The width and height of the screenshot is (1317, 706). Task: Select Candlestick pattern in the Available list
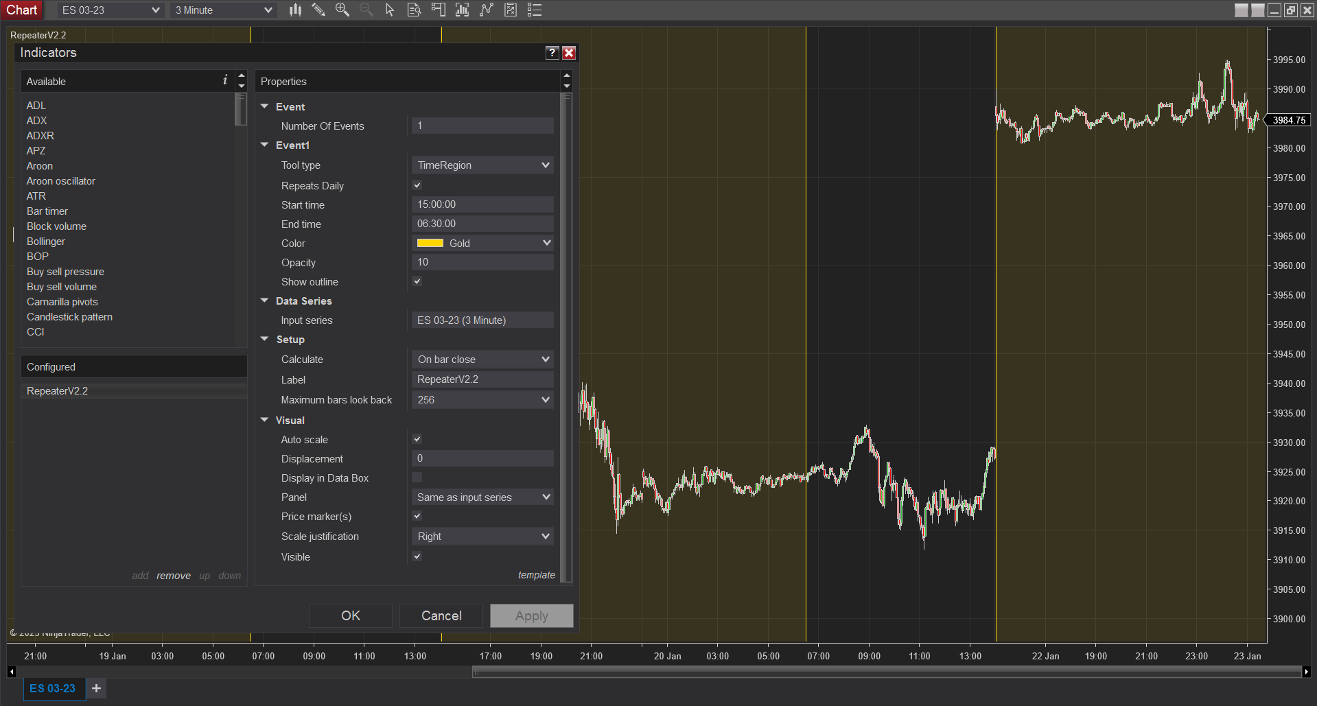[69, 317]
